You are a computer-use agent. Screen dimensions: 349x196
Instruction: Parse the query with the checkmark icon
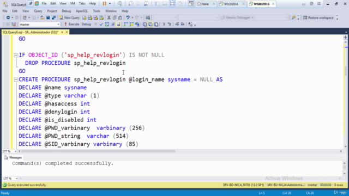[x=101, y=24]
